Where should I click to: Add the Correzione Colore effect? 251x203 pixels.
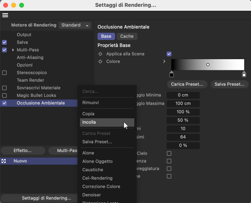(107, 187)
